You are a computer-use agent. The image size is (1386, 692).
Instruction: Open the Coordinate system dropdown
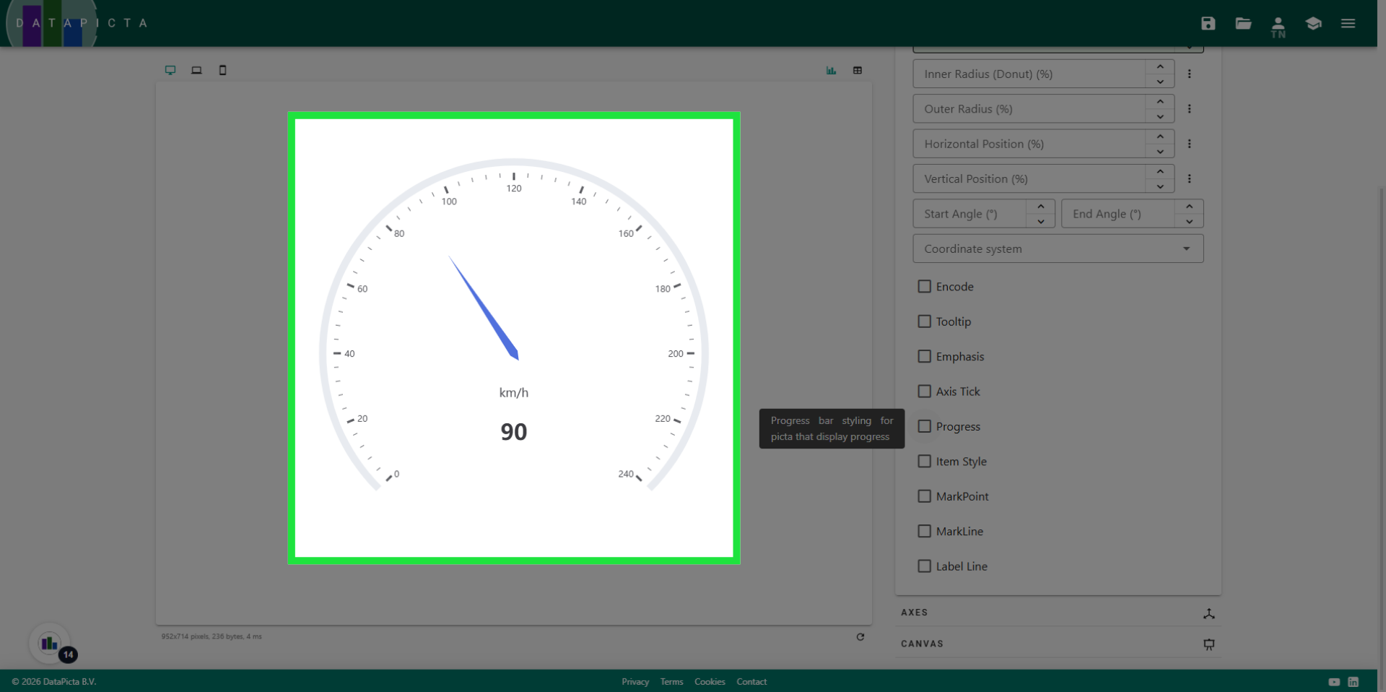(x=1058, y=248)
